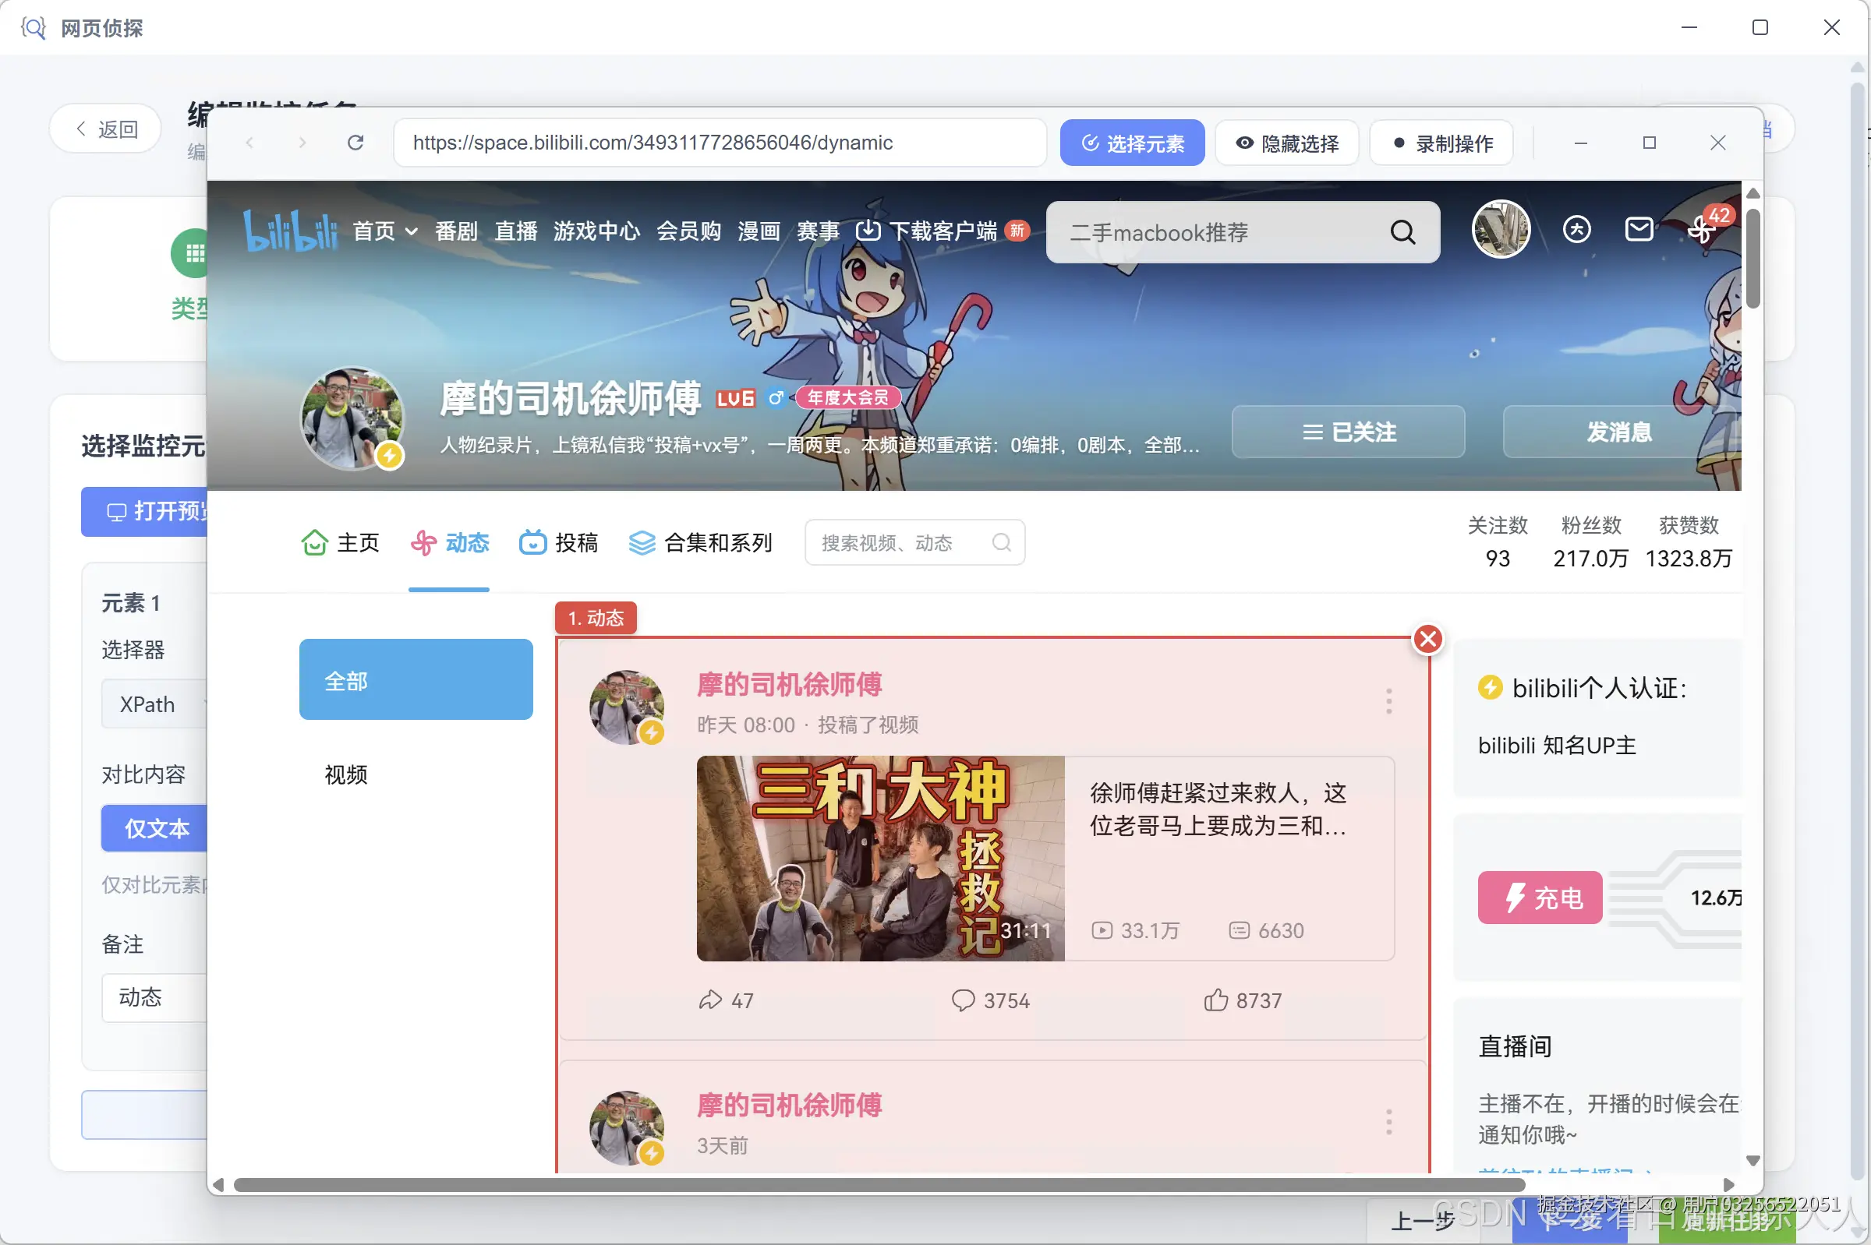Image resolution: width=1871 pixels, height=1245 pixels.
Task: Click the 充电 button
Action: point(1540,898)
